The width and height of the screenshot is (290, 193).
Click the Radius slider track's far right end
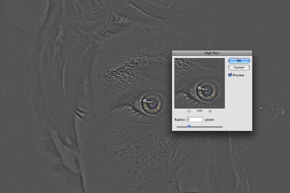point(221,127)
